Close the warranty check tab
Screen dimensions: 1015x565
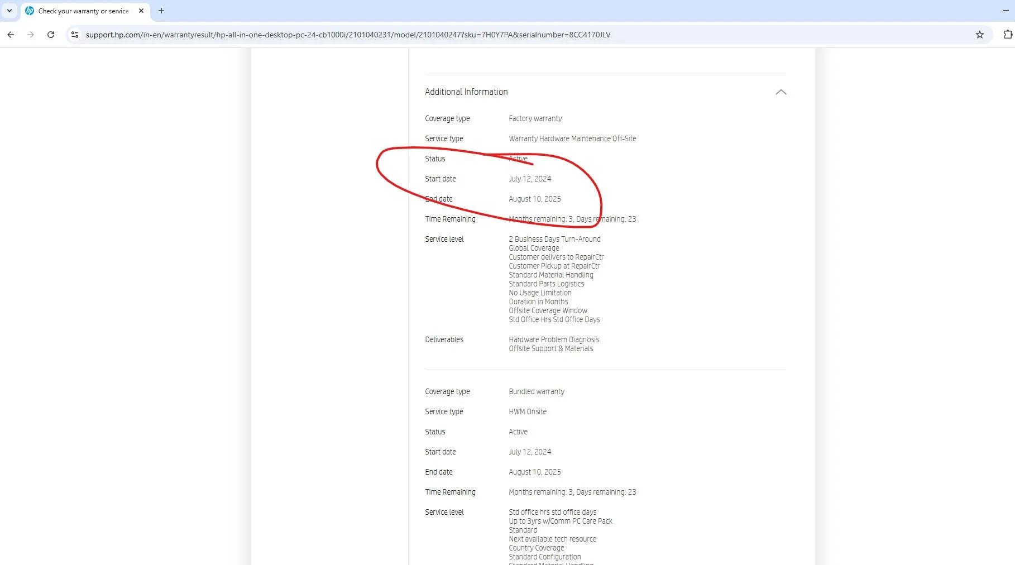tap(141, 11)
